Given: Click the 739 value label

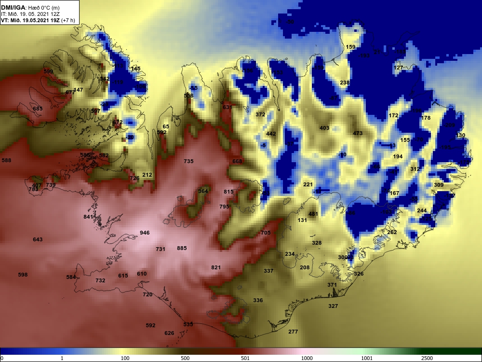Looking at the screenshot, I should [51, 185].
